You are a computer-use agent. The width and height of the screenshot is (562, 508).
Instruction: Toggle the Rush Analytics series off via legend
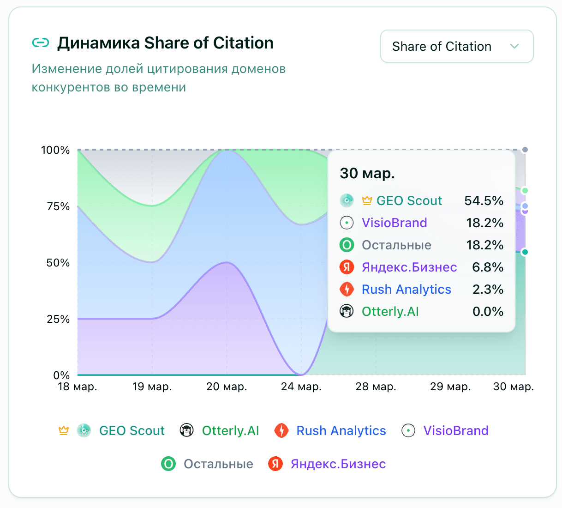(341, 430)
